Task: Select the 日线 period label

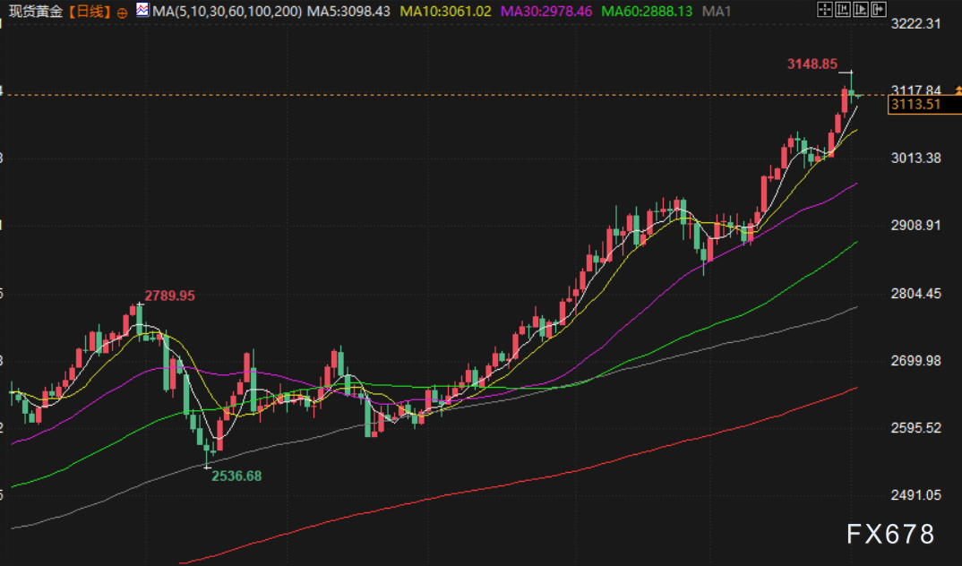Action: point(89,12)
